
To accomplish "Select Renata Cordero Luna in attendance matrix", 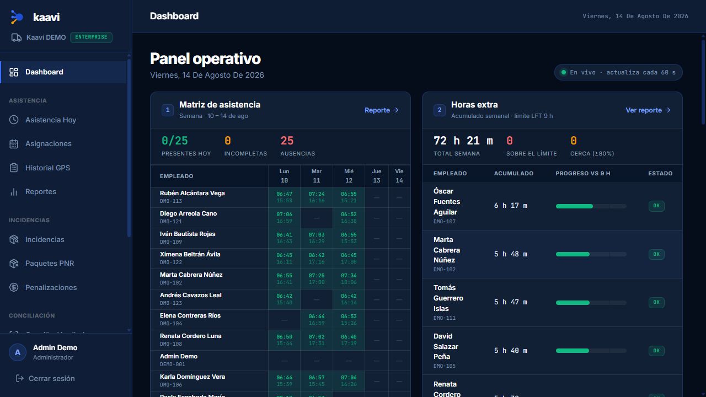I will pos(191,336).
